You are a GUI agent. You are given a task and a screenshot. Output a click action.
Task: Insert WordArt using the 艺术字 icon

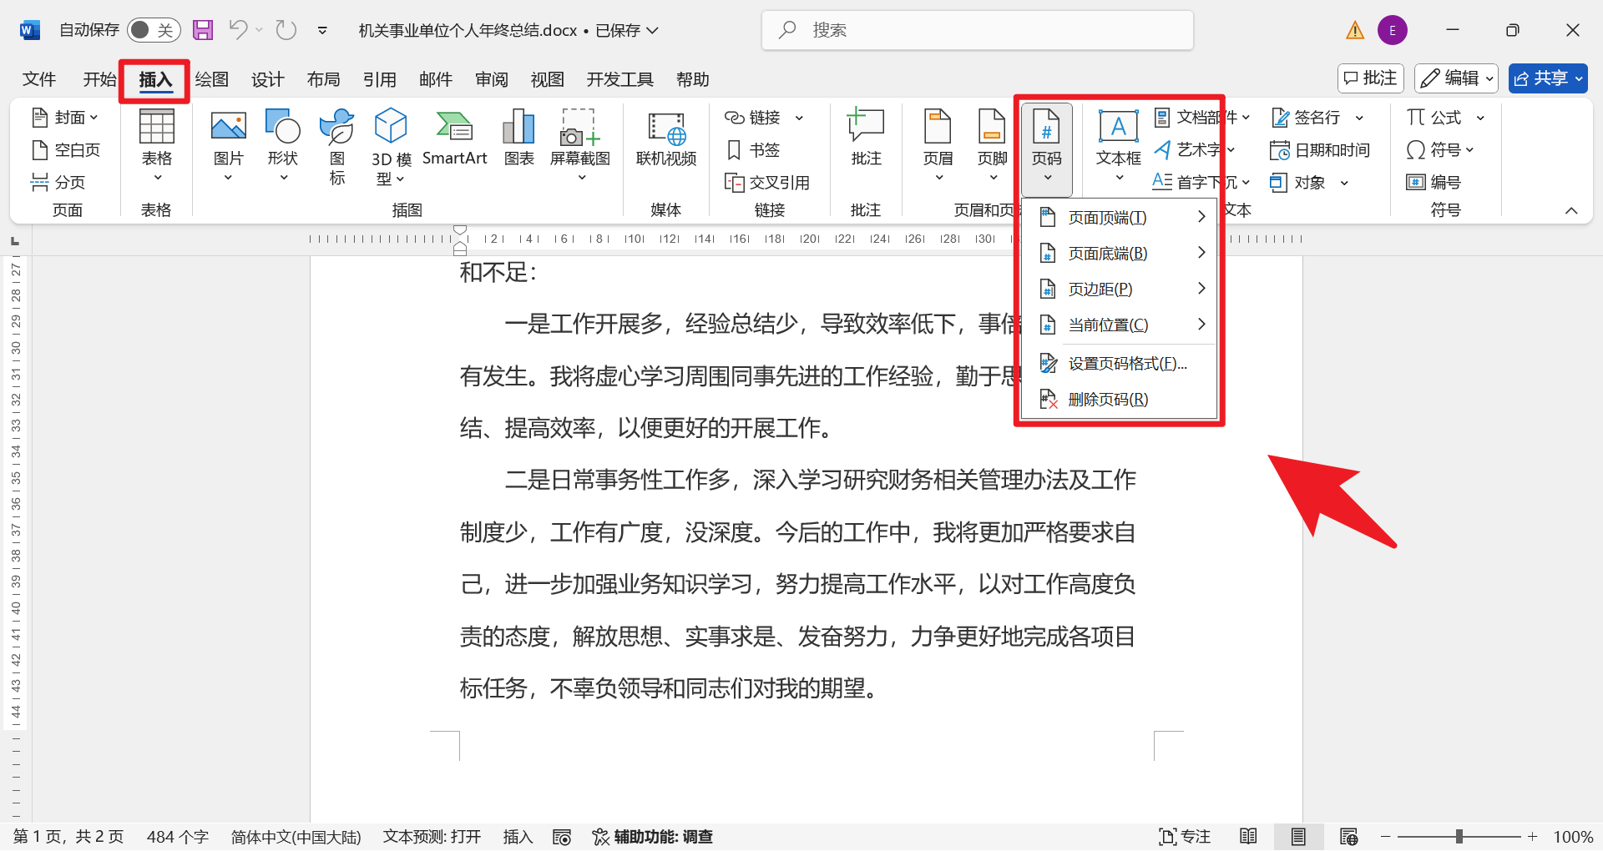click(x=1194, y=150)
